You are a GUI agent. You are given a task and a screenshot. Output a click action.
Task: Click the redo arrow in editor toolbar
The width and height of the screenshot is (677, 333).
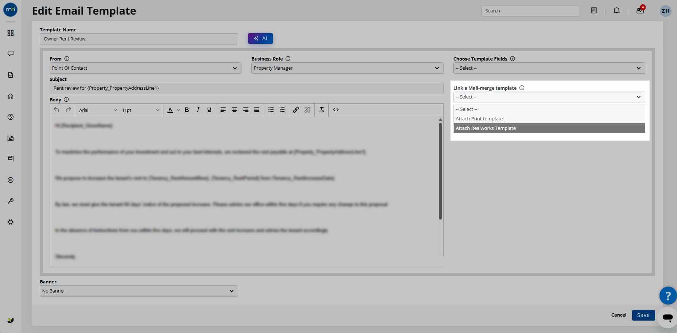tap(68, 110)
